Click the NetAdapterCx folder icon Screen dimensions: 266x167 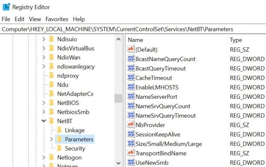51,94
